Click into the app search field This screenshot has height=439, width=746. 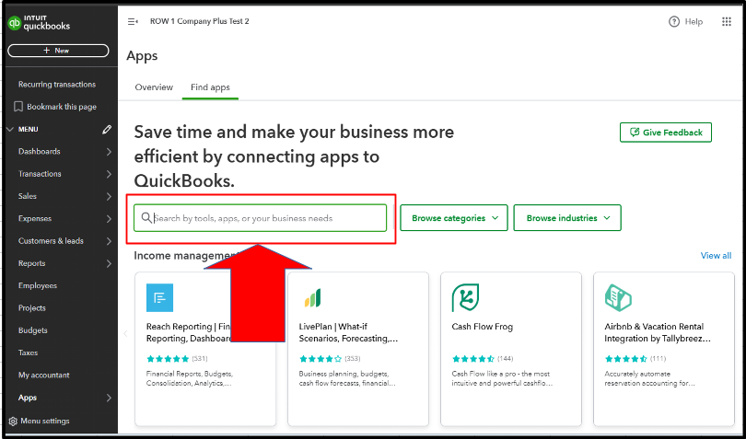pos(260,218)
